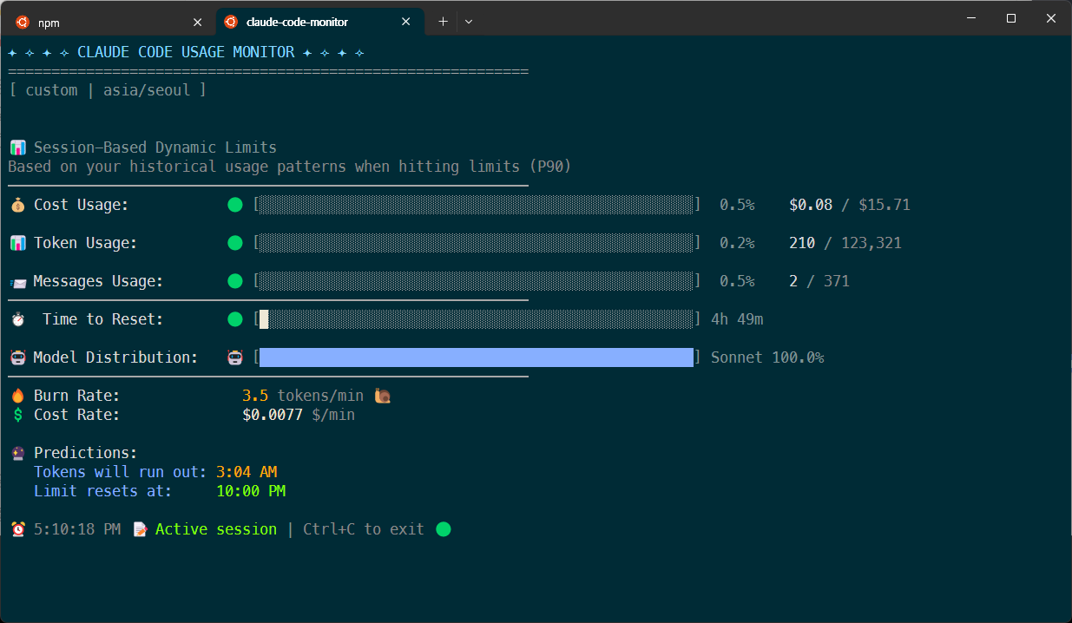This screenshot has height=623, width=1072.
Task: Click the alarm clock icon by 5:10:18 PM
Action: [x=17, y=529]
